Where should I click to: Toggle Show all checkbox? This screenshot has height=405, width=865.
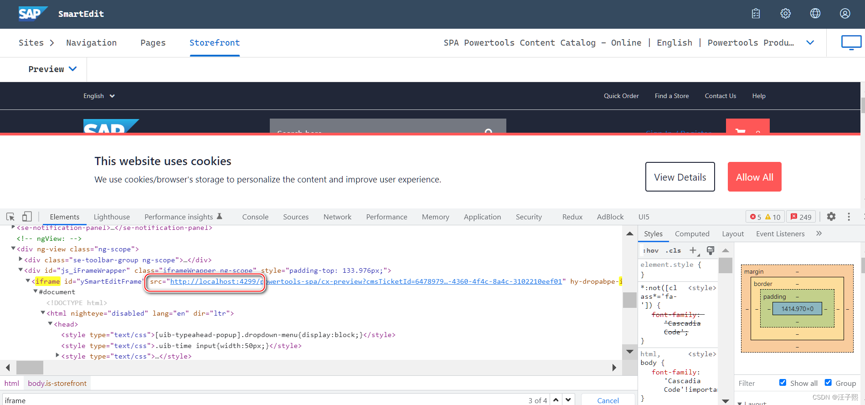(x=783, y=383)
